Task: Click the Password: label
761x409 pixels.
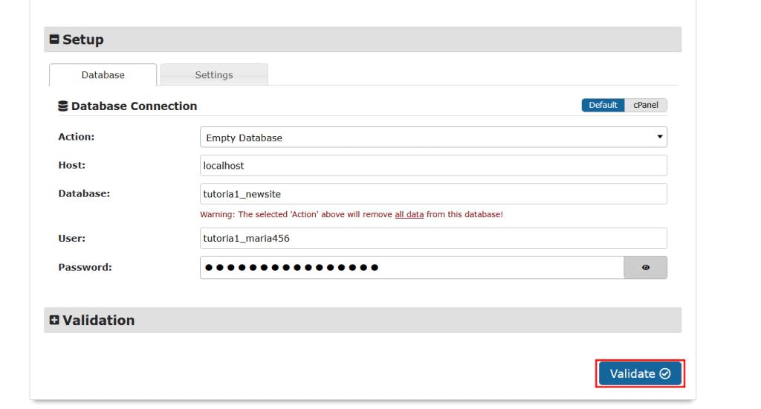Action: [x=85, y=267]
